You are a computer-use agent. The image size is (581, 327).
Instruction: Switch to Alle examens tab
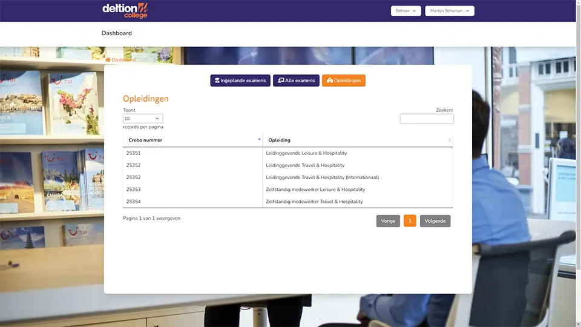click(x=296, y=81)
